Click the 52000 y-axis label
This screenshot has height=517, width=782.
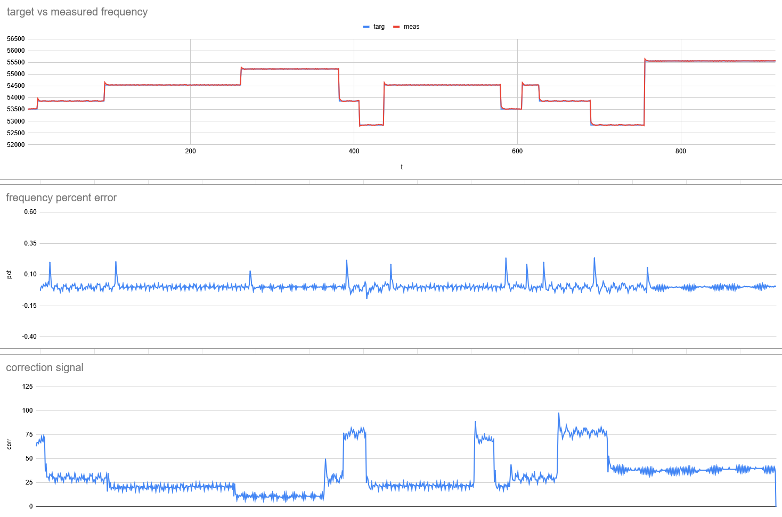click(x=16, y=145)
